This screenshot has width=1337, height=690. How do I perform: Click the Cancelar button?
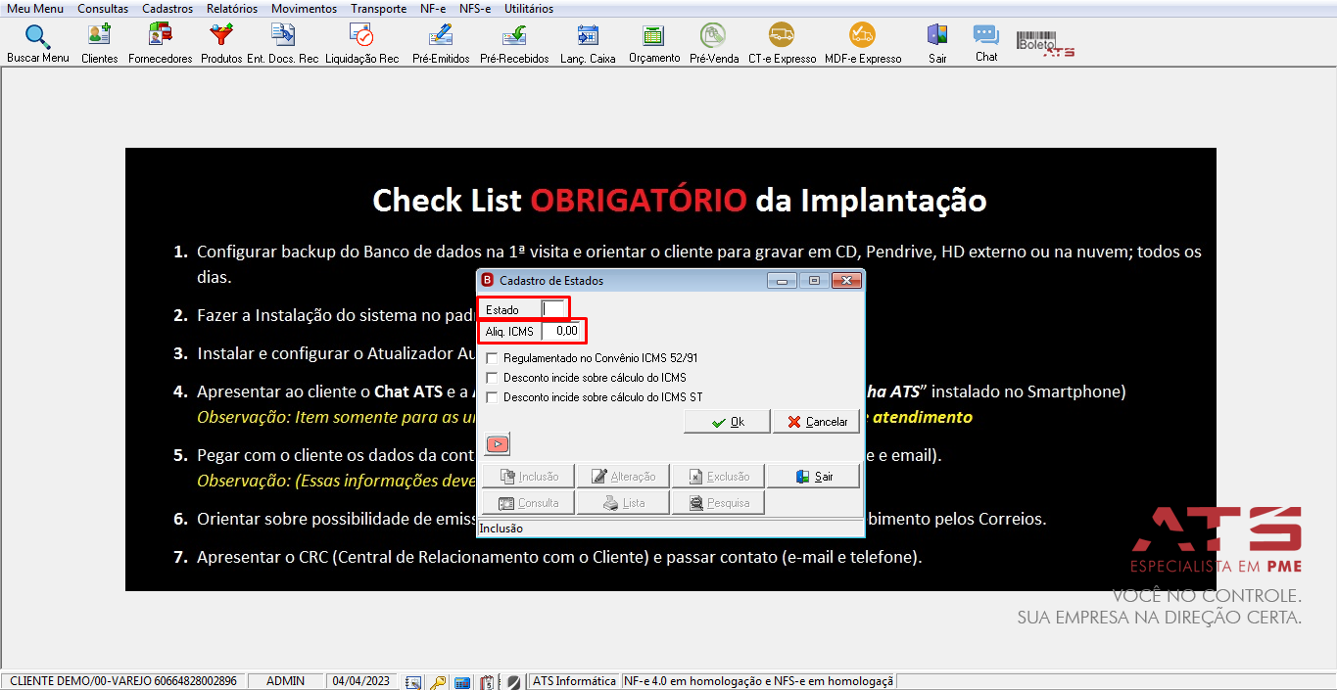pyautogui.click(x=816, y=422)
